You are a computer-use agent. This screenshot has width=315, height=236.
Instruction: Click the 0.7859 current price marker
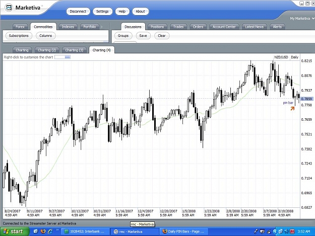[x=307, y=99]
